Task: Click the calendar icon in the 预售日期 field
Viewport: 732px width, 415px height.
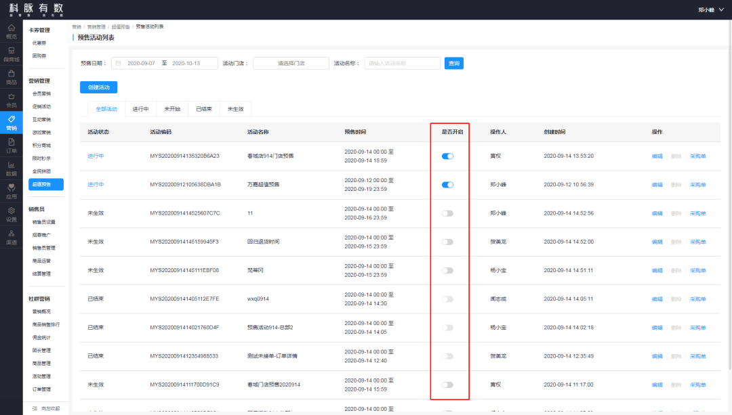Action: tap(118, 64)
